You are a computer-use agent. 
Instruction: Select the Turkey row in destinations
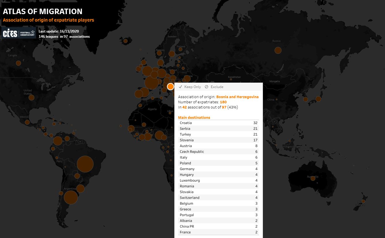pos(218,134)
